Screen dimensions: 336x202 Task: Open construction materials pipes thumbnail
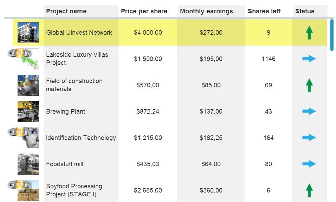28,85
